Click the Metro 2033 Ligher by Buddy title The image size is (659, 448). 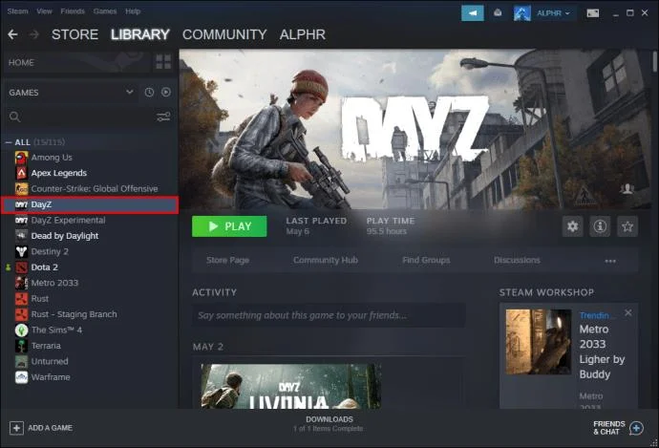[602, 352]
